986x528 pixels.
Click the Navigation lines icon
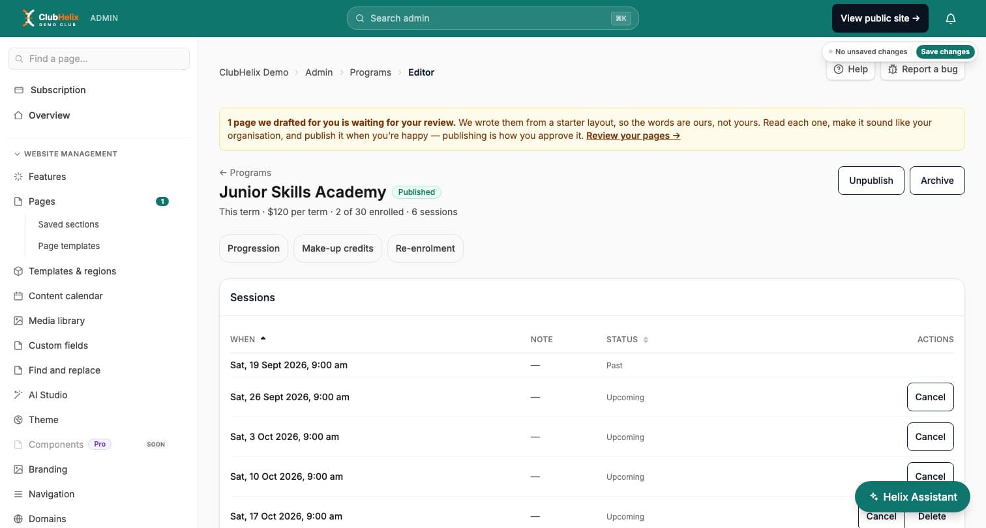(x=18, y=494)
